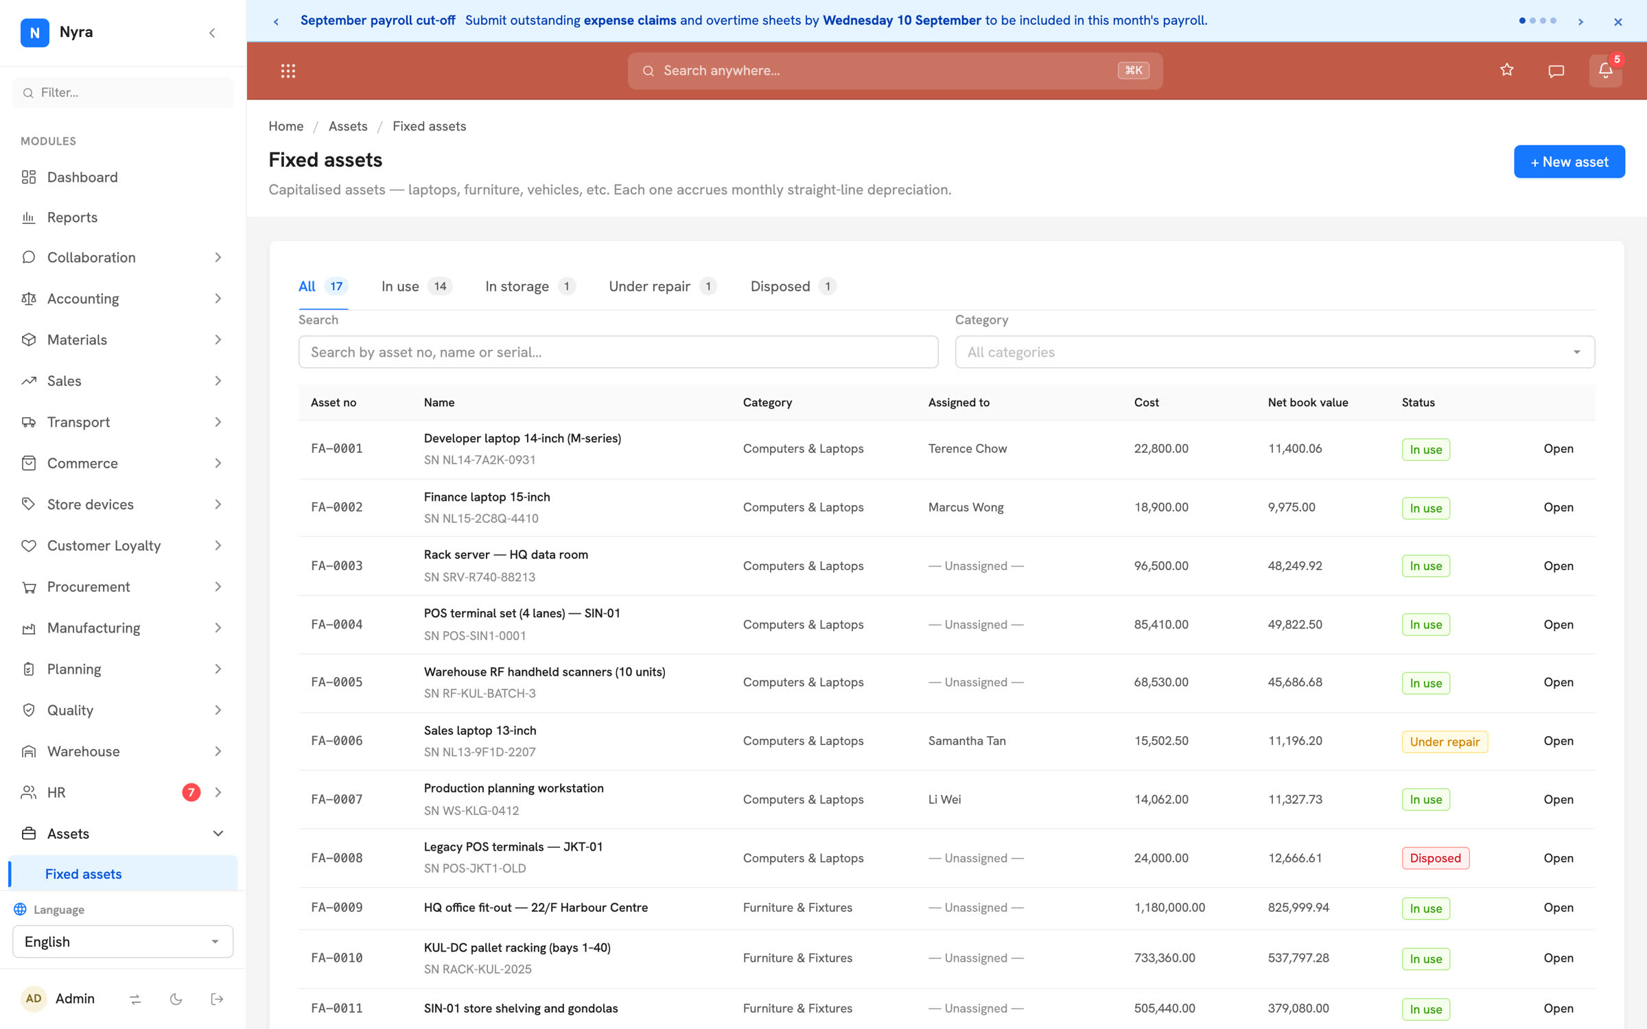Switch to the In use tab
The height and width of the screenshot is (1029, 1647).
click(417, 286)
